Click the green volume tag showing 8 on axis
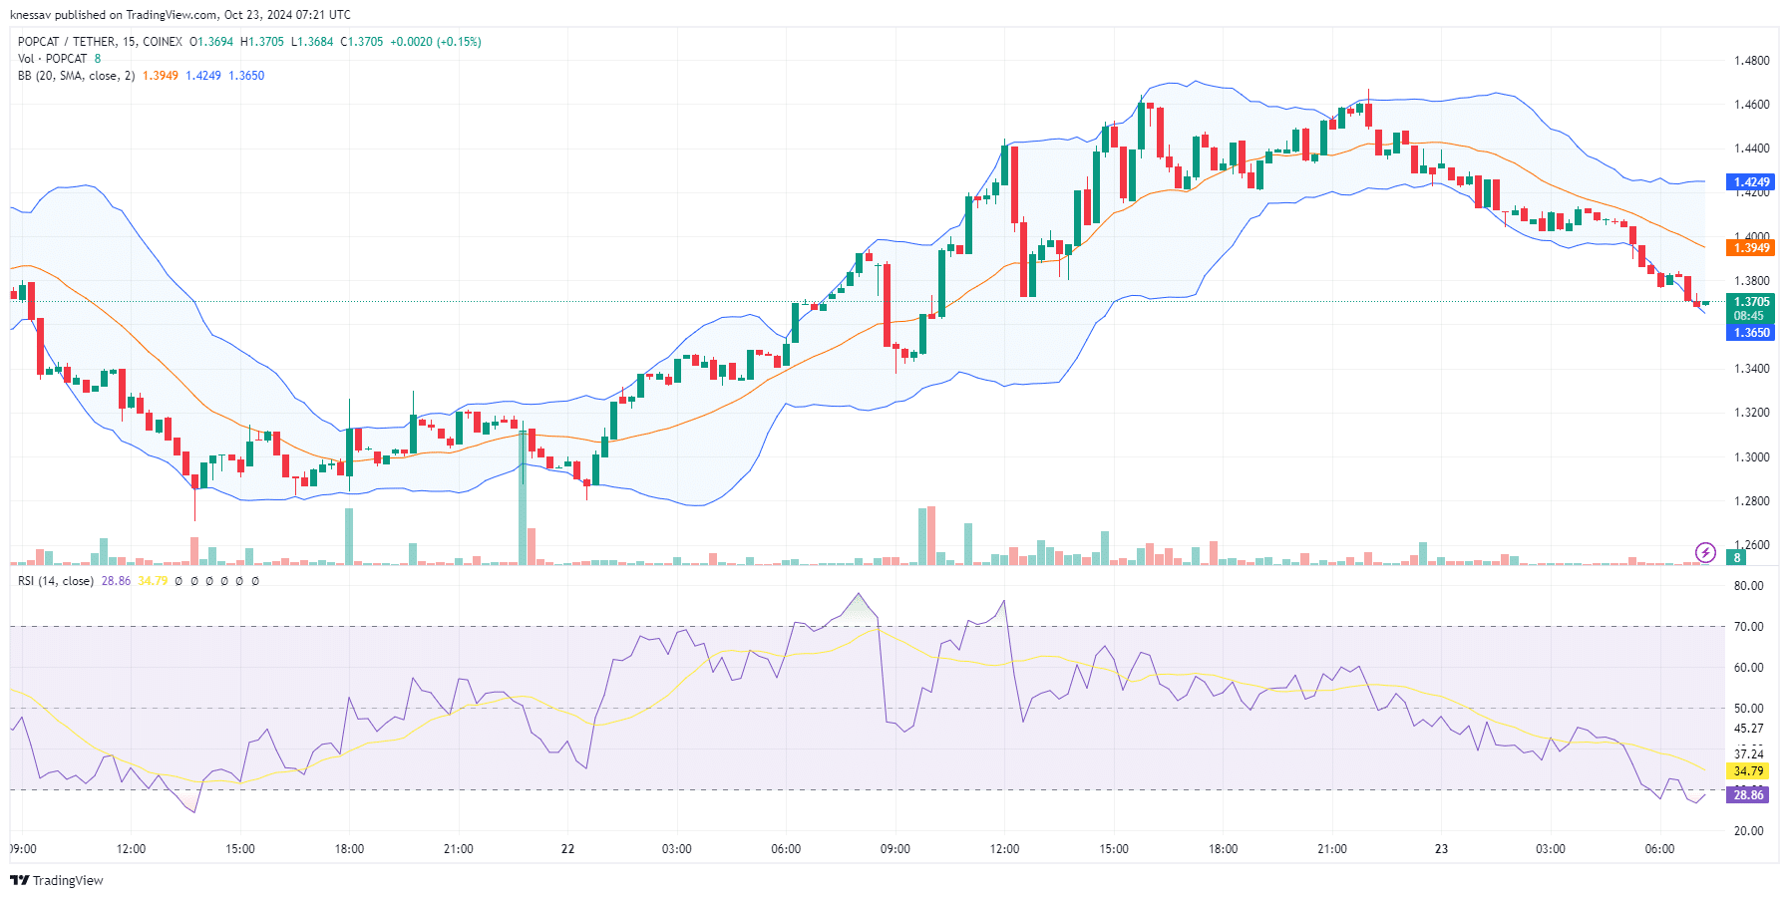The width and height of the screenshot is (1789, 898). coord(1737,558)
